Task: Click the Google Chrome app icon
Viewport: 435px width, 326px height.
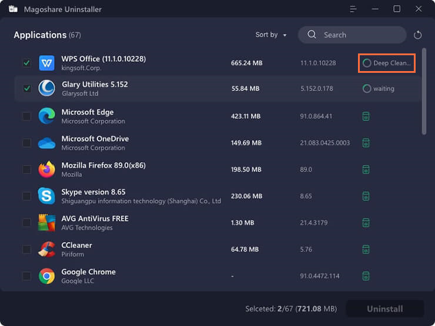Action: [46, 276]
